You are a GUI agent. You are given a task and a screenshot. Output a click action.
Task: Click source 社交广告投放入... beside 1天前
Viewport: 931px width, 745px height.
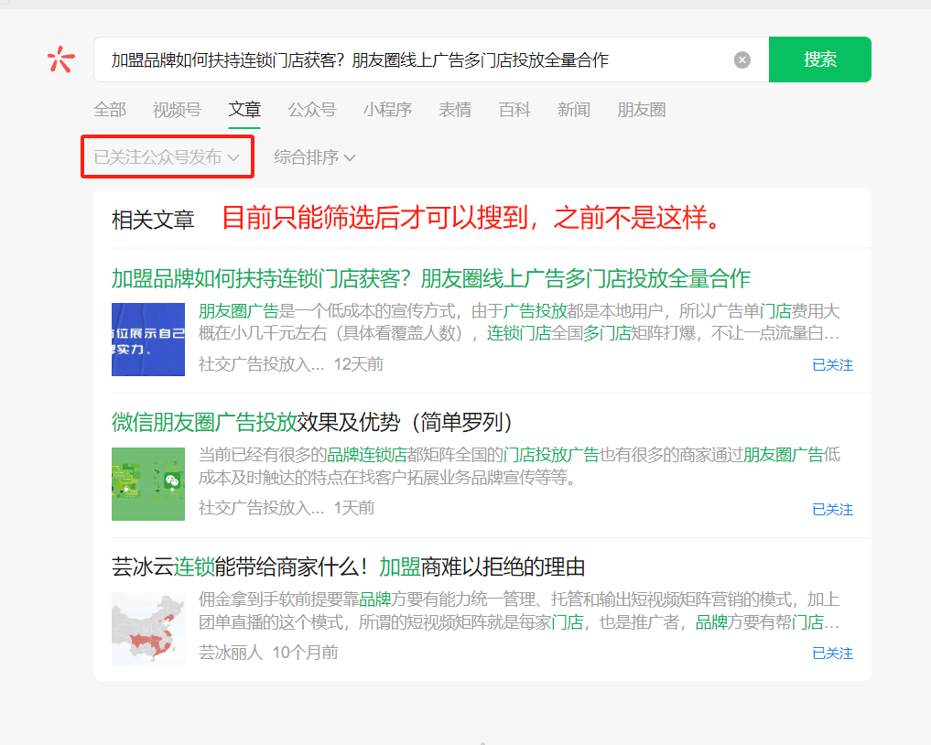261,508
